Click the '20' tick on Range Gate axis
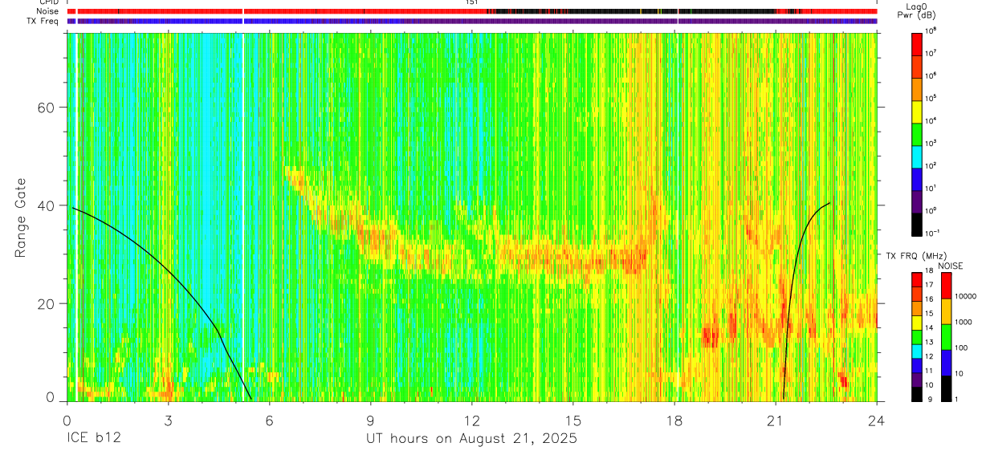Image resolution: width=986 pixels, height=455 pixels. pyautogui.click(x=47, y=303)
